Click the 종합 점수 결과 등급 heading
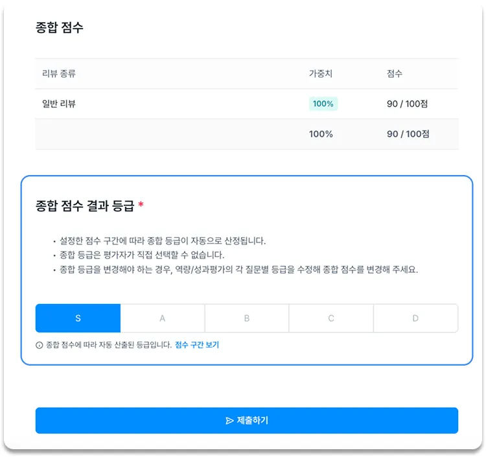Viewport: 486px width, 457px height. point(85,205)
